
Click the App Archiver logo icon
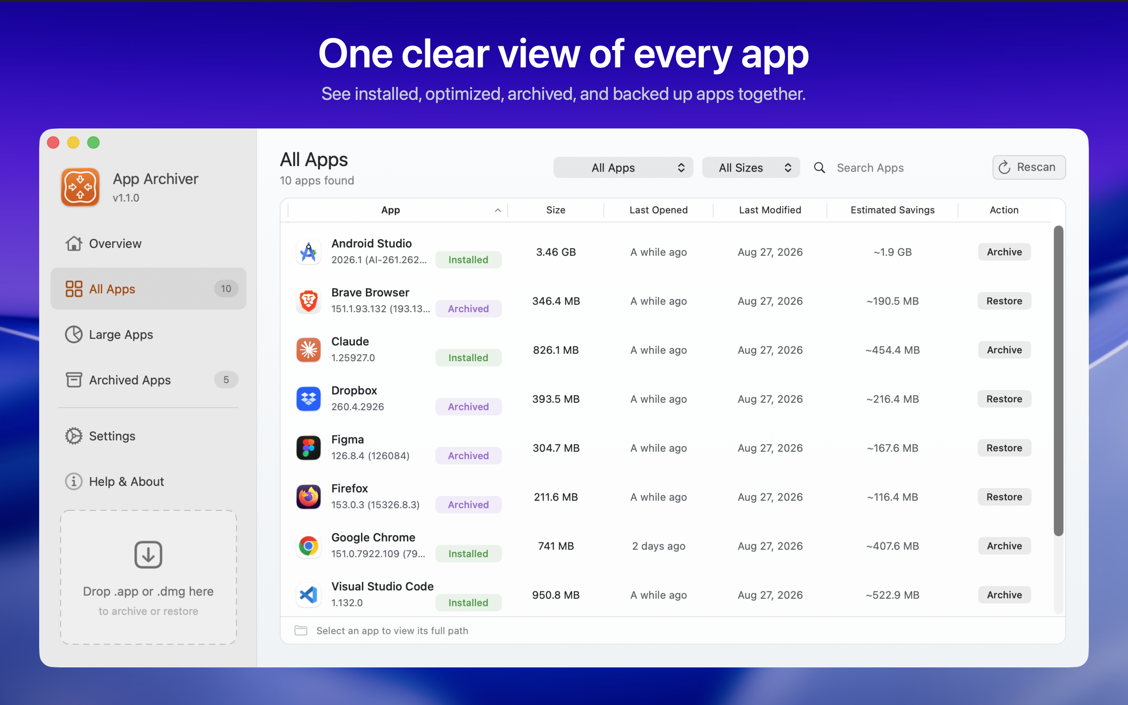[x=80, y=187]
